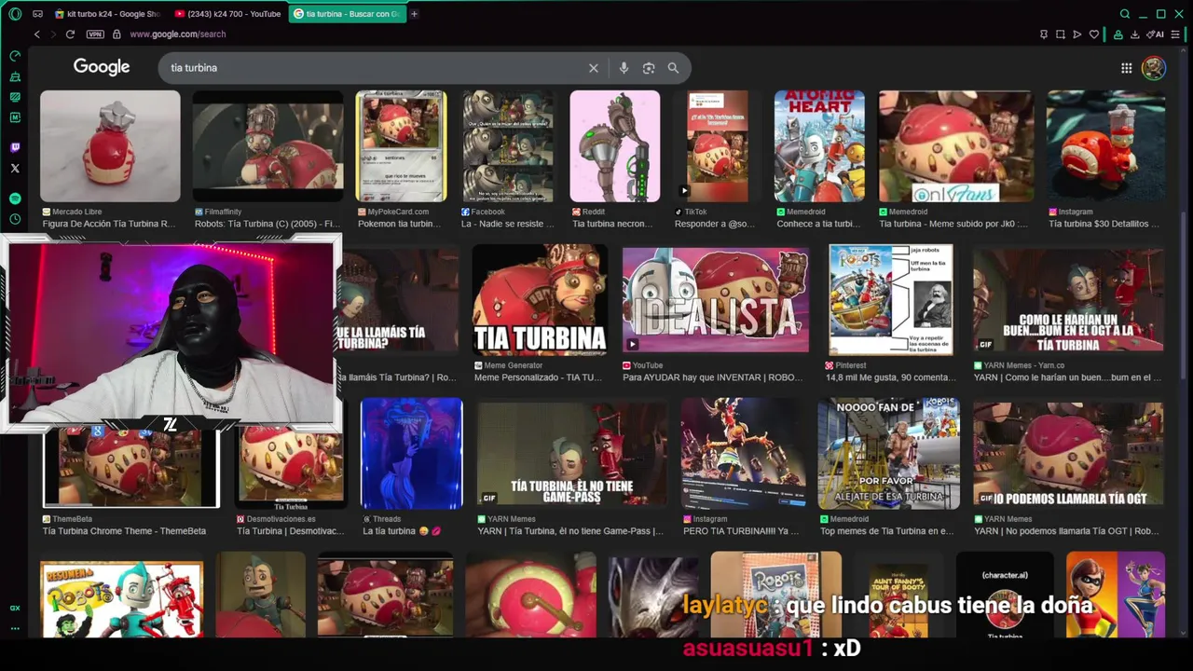Open the IDEALISTA YouTube video result
Image resolution: width=1193 pixels, height=671 pixels.
pyautogui.click(x=716, y=301)
